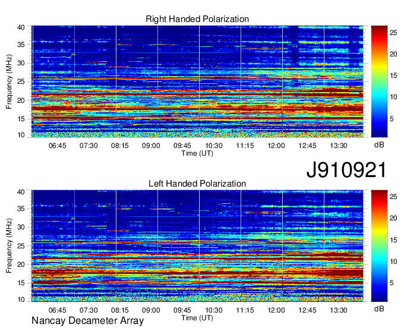This screenshot has height=328, width=404.
Task: Click the top plot's color bar
Action: tap(379, 81)
